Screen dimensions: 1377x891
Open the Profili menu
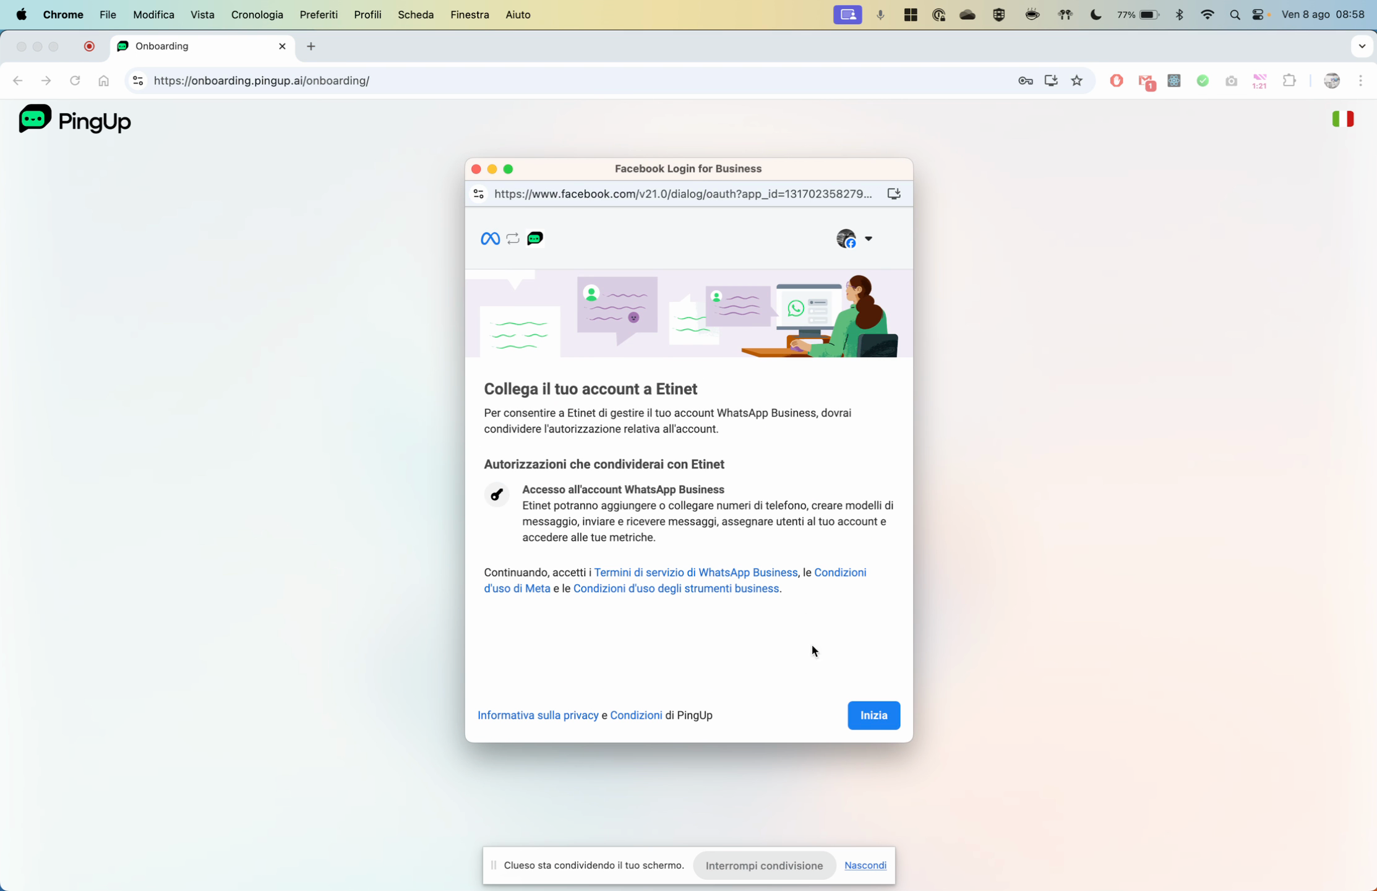point(367,15)
